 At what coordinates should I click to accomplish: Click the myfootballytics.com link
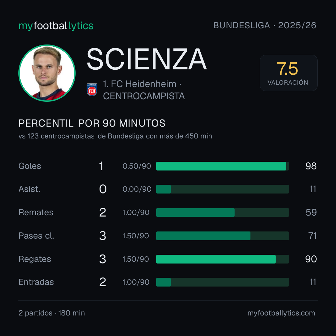click(x=281, y=313)
